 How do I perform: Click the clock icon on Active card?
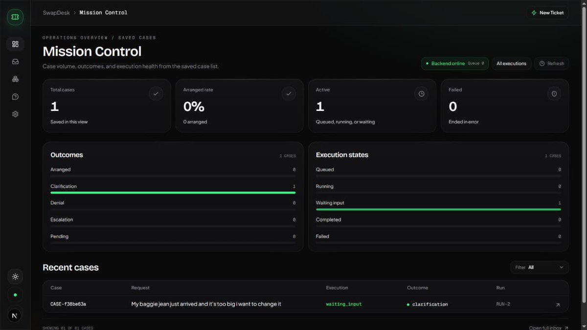[x=422, y=93]
